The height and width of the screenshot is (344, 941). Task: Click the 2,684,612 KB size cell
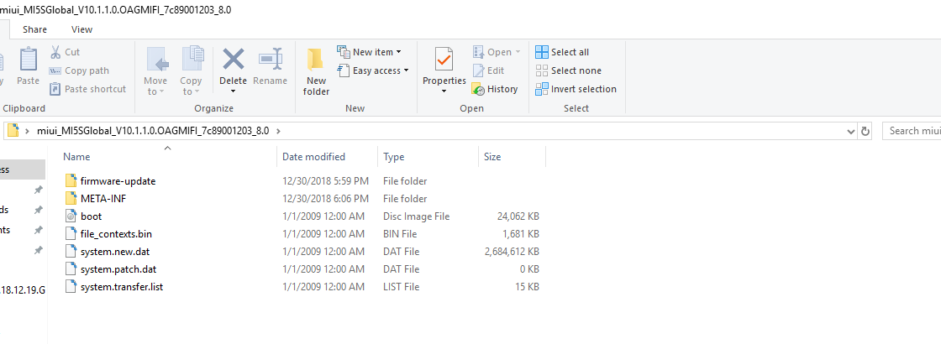(512, 252)
